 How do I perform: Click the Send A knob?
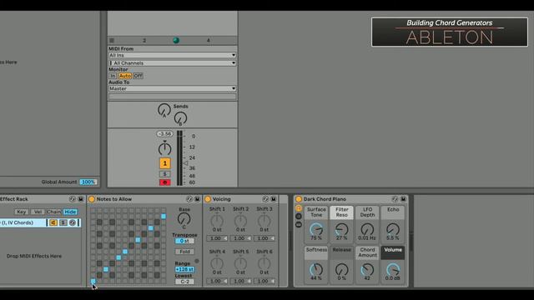[164, 110]
